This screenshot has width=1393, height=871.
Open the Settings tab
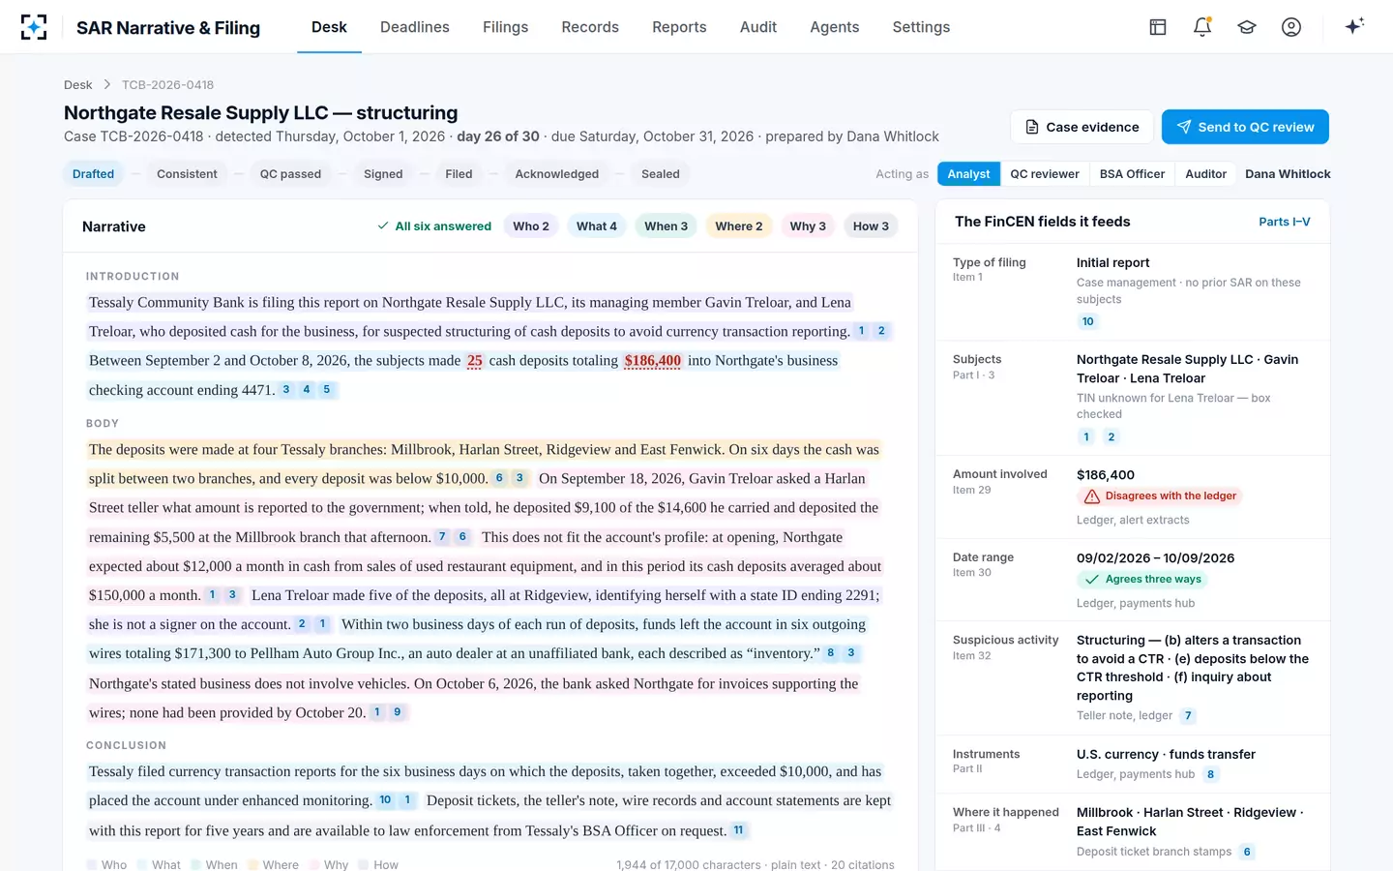pyautogui.click(x=921, y=27)
